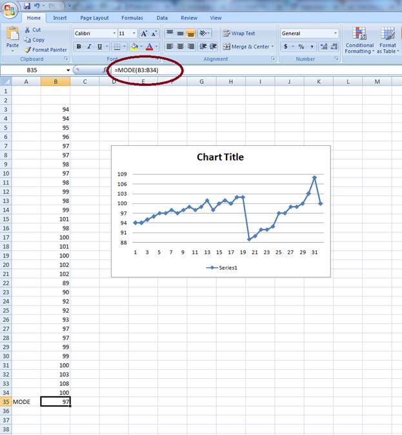The image size is (402, 435).
Task: Switch to the Page Layout tab
Action: [x=94, y=18]
